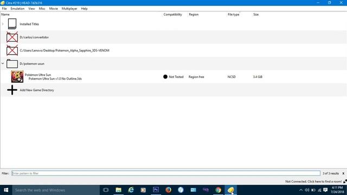Click the Search the web and Windows box
This screenshot has width=347, height=195.
(x=56, y=190)
